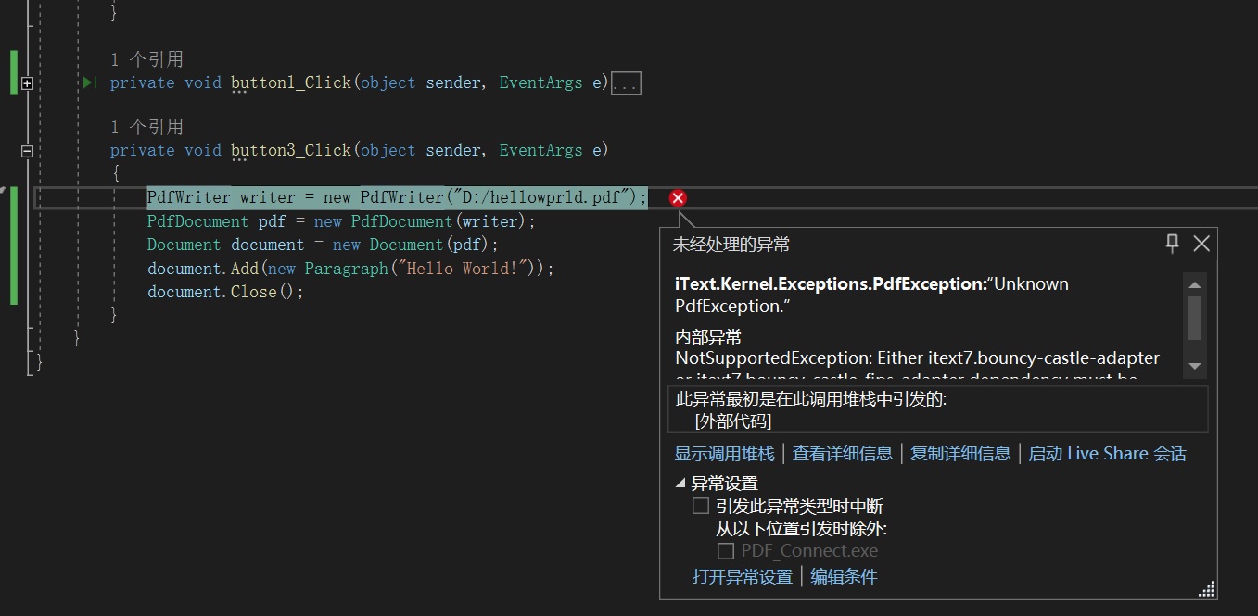Click the resize grip of exception popup

(1207, 590)
